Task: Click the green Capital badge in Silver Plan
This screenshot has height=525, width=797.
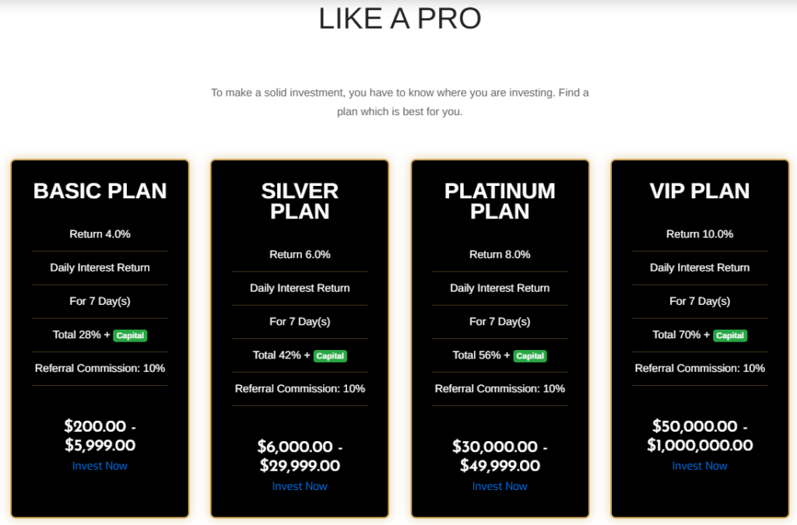Action: (330, 356)
